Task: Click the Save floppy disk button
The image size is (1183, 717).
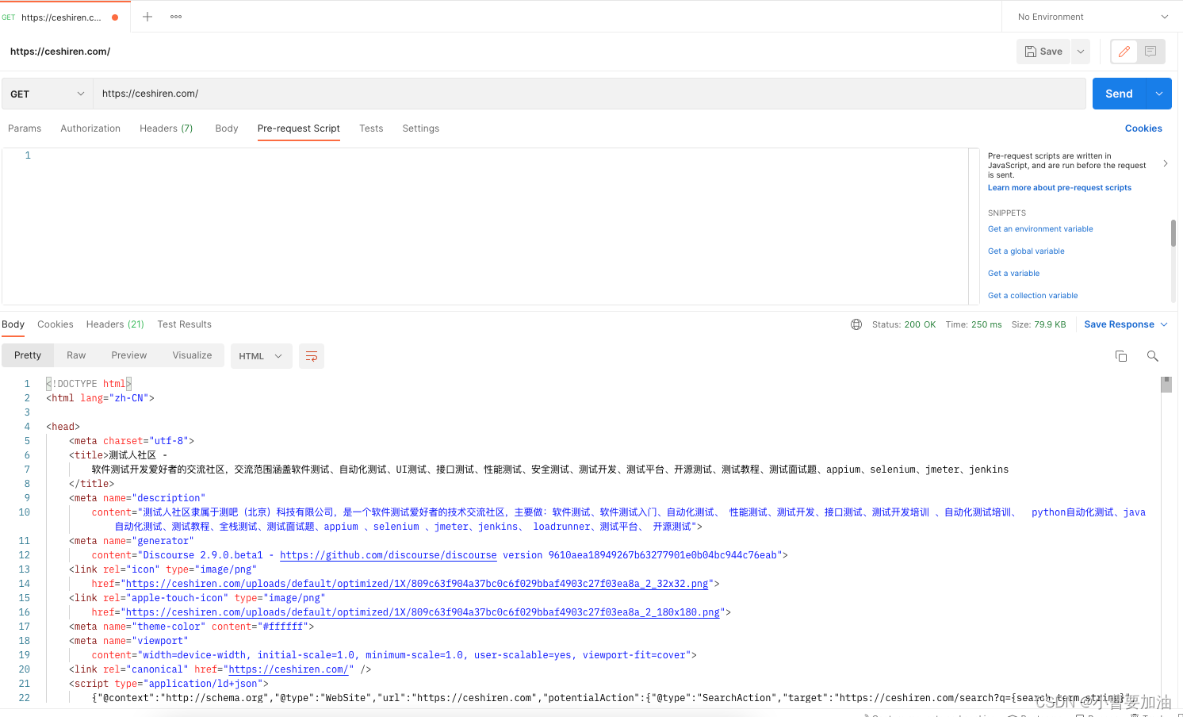Action: pos(1043,52)
